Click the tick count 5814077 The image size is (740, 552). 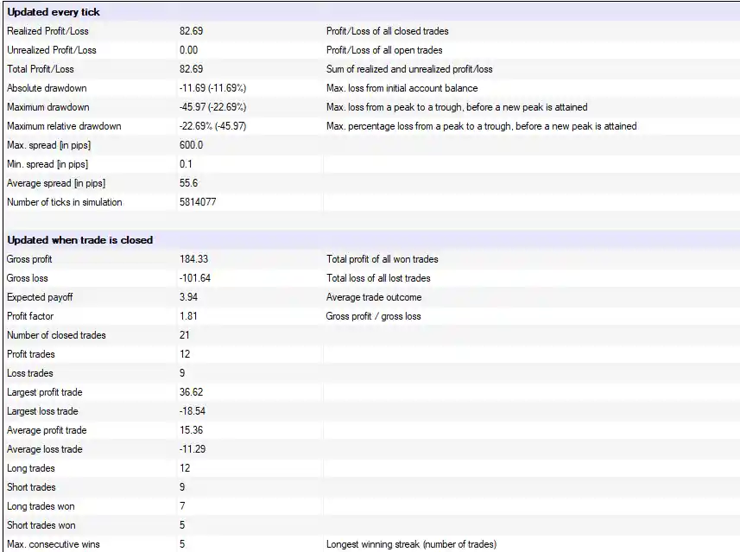point(198,202)
